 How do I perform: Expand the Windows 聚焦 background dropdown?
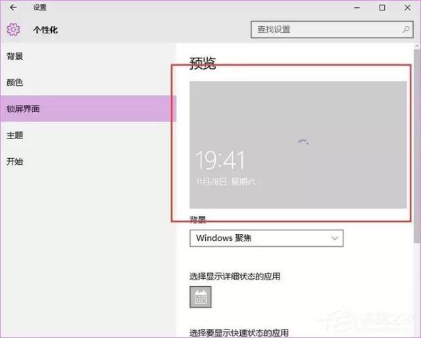pyautogui.click(x=266, y=238)
